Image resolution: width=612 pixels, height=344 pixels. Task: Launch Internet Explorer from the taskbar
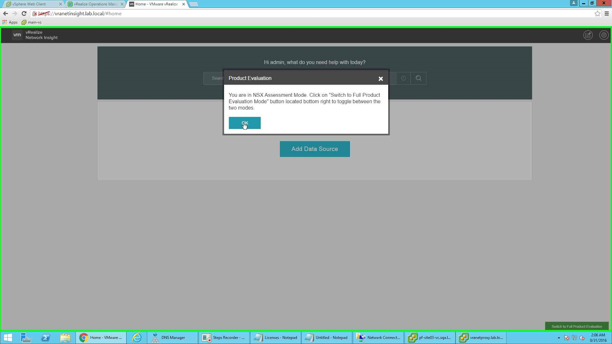point(137,338)
